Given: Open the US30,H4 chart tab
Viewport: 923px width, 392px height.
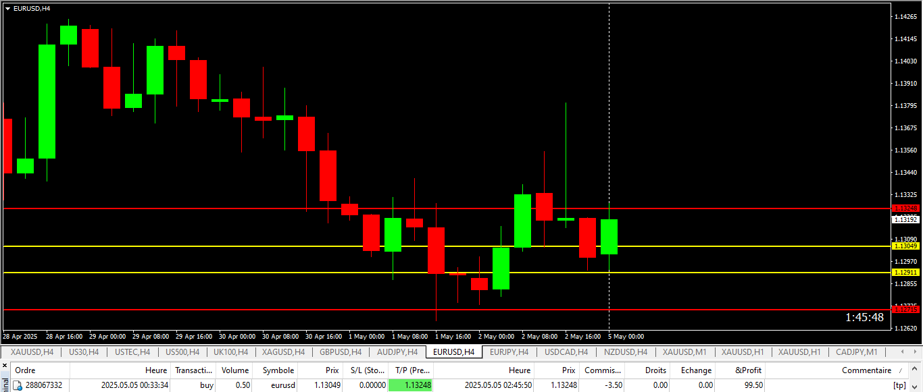Looking at the screenshot, I should (84, 352).
